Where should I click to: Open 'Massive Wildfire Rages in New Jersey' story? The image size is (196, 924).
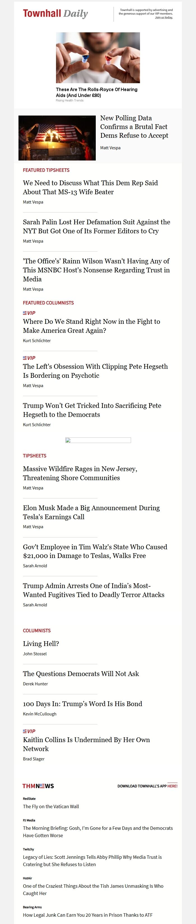coord(80,473)
